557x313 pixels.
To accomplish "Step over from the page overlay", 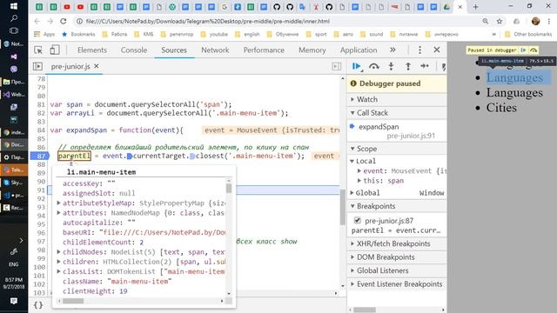I will 534,50.
